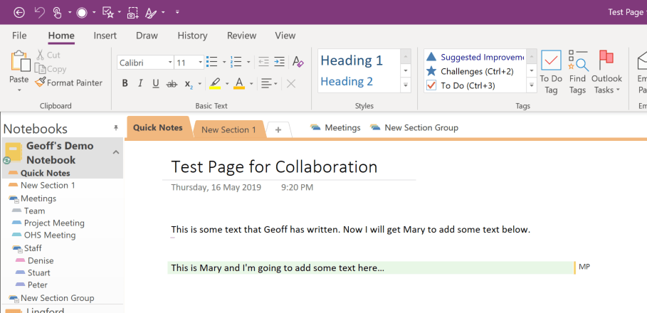Open numbering style dropdown arrow
This screenshot has width=647, height=313.
[x=248, y=63]
